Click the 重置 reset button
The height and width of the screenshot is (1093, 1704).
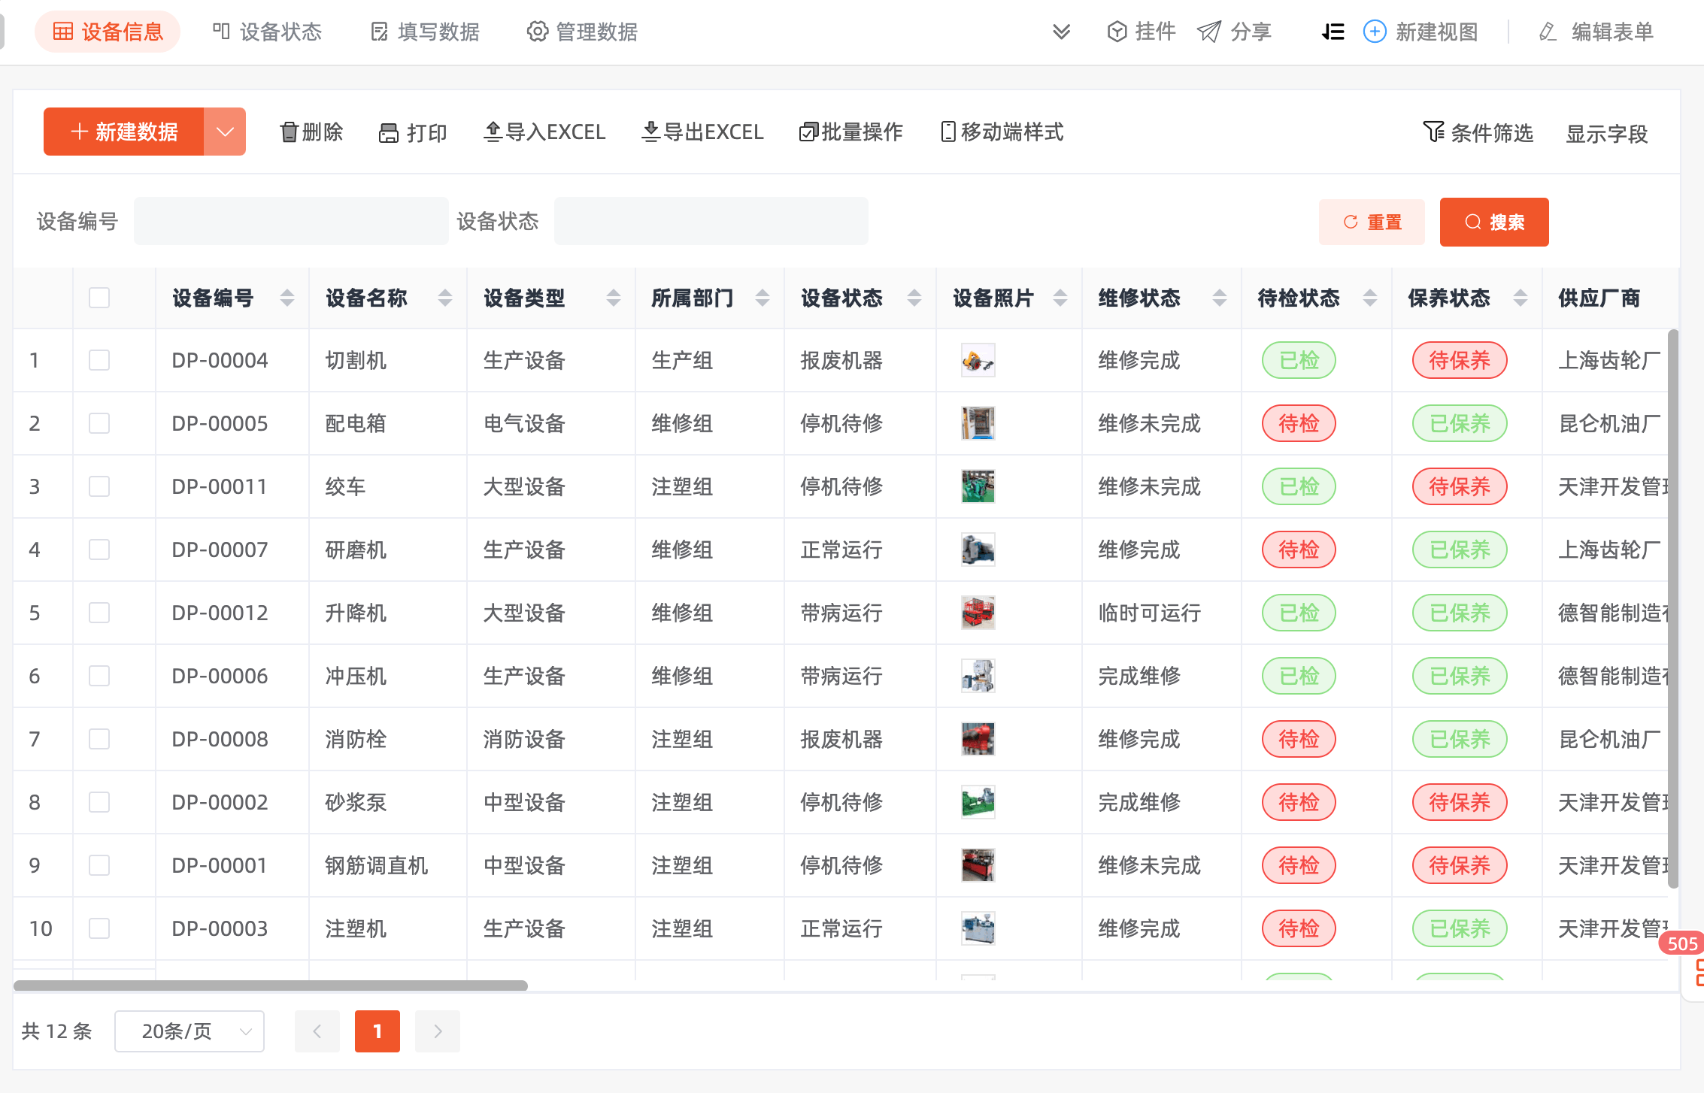1372,222
